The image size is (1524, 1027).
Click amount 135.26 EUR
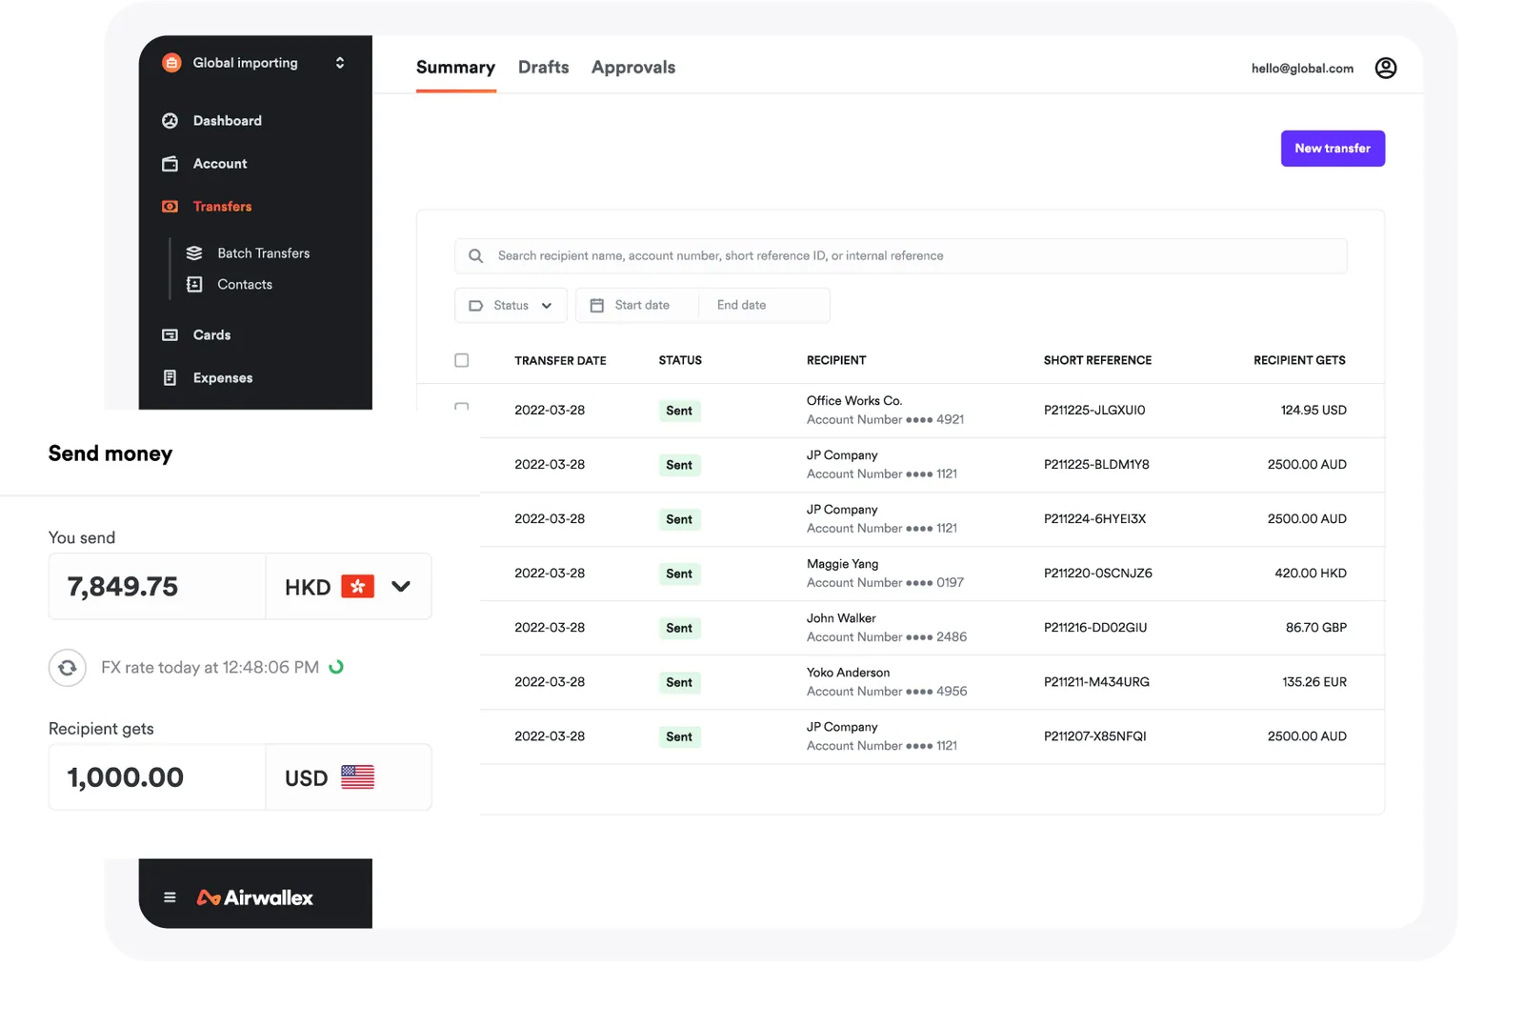click(x=1314, y=682)
